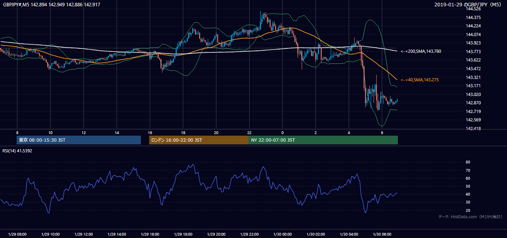The height and width of the screenshot is (238, 507).
Task: Click the 1/29 10:00 time axis label
Action: 50,234
